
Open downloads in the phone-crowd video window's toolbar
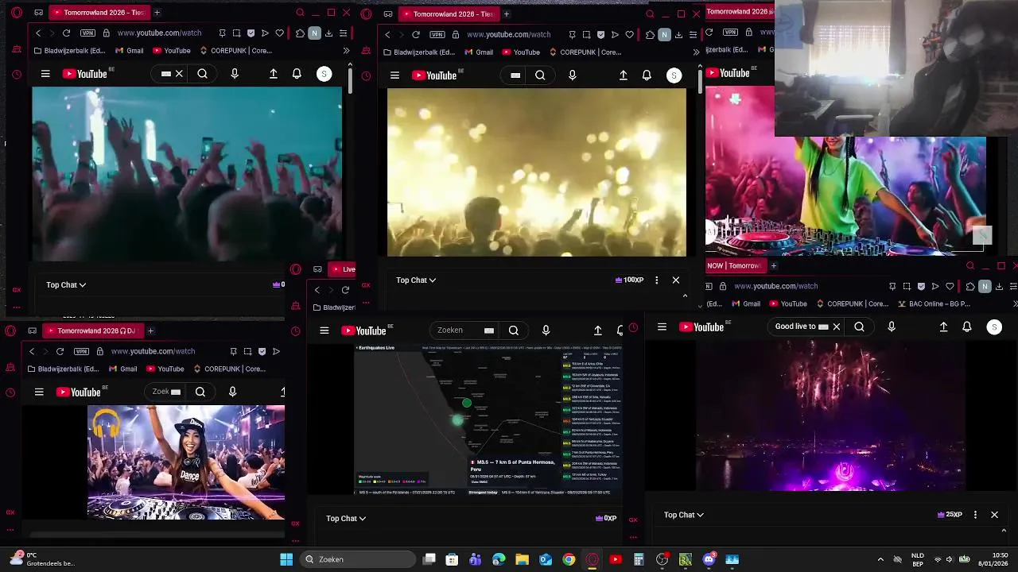point(329,33)
